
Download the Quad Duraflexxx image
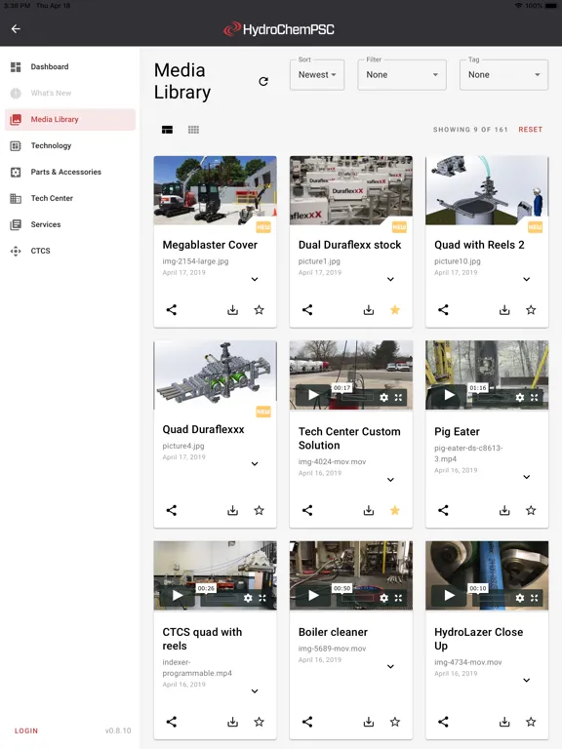(233, 511)
